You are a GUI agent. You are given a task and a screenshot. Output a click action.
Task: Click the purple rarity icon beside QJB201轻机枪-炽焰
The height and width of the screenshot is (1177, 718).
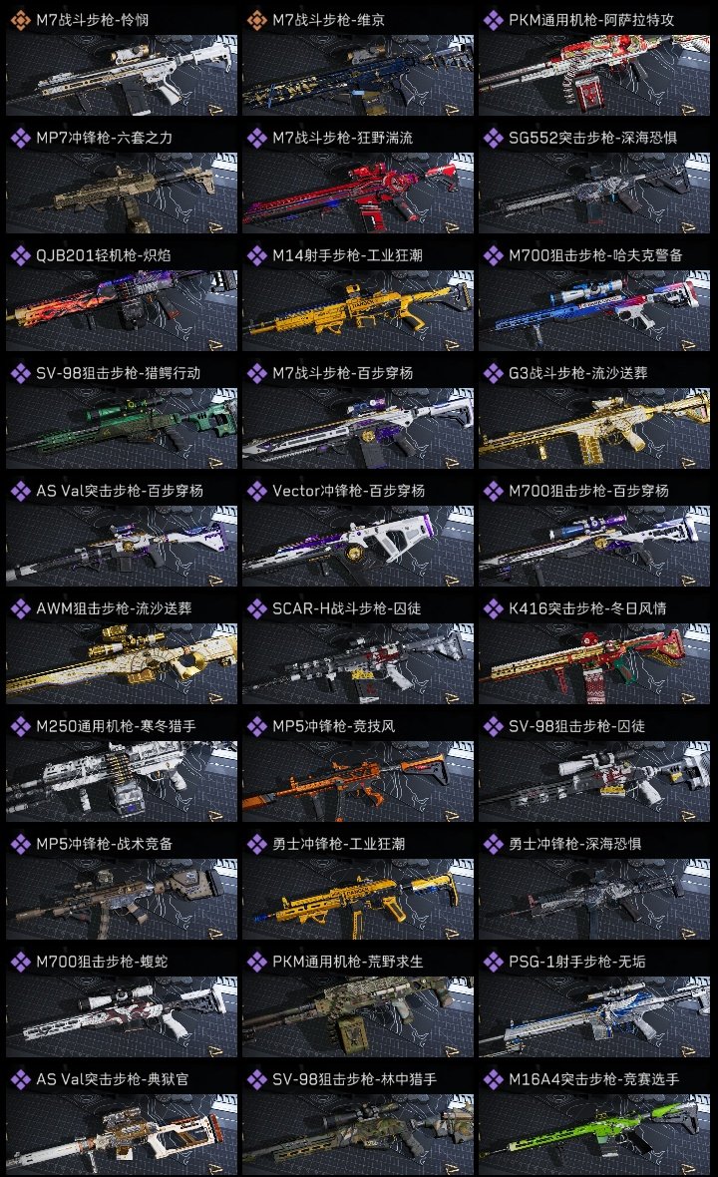[20, 256]
